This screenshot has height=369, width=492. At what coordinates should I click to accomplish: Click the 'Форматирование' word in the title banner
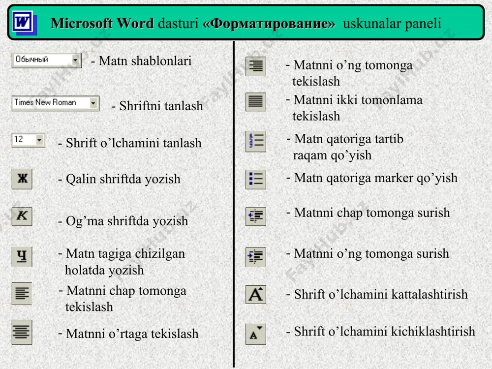pyautogui.click(x=269, y=24)
